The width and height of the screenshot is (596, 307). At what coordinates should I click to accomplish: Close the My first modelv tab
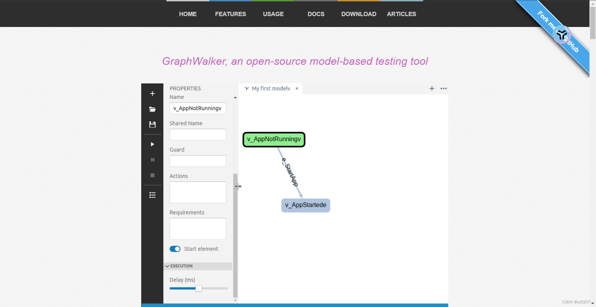[x=297, y=88]
